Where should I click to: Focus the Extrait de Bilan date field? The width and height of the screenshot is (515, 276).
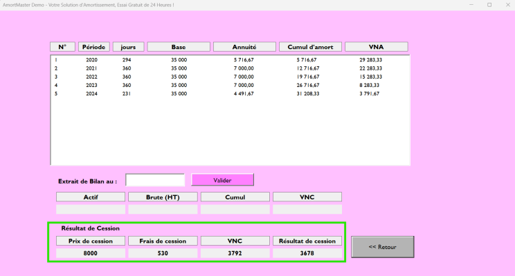(155, 180)
